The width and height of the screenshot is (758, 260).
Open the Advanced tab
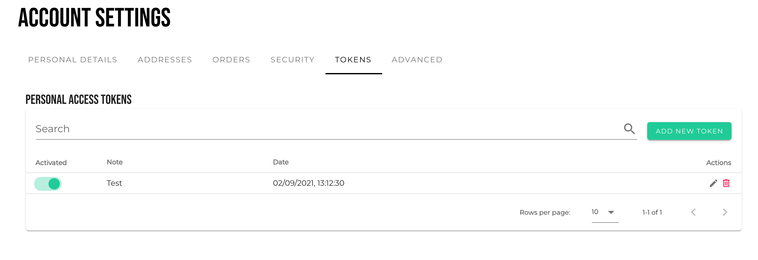pos(417,60)
